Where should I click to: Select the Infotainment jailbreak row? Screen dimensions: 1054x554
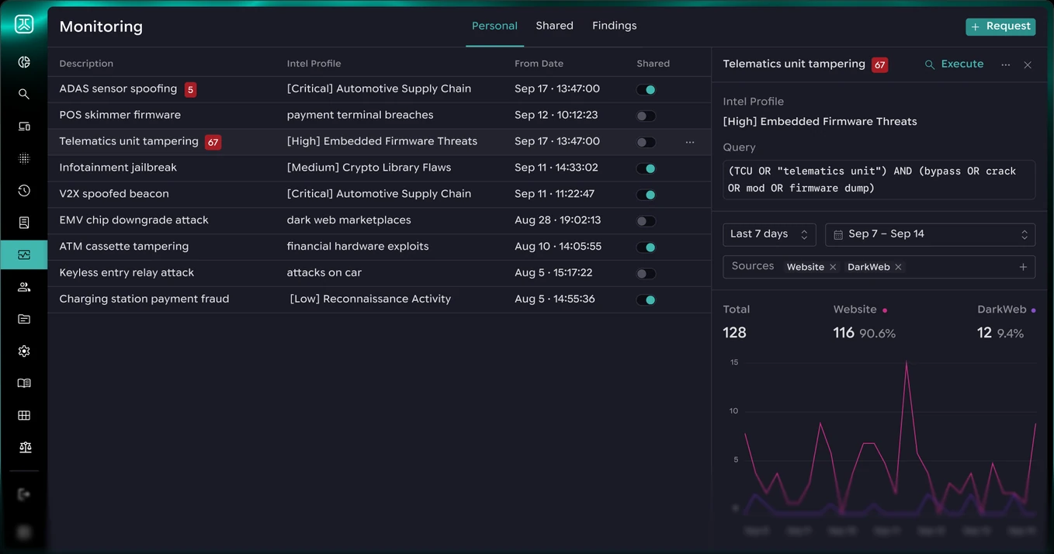[380, 168]
